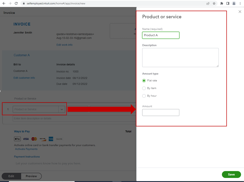Toggle the browser side panel icon
This screenshot has width=244, height=182.
coord(228,4)
